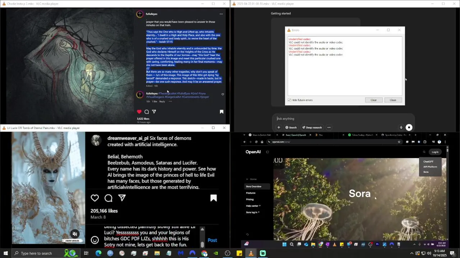The height and width of the screenshot is (258, 460).
Task: Toggle the Deep research option
Action: click(312, 128)
